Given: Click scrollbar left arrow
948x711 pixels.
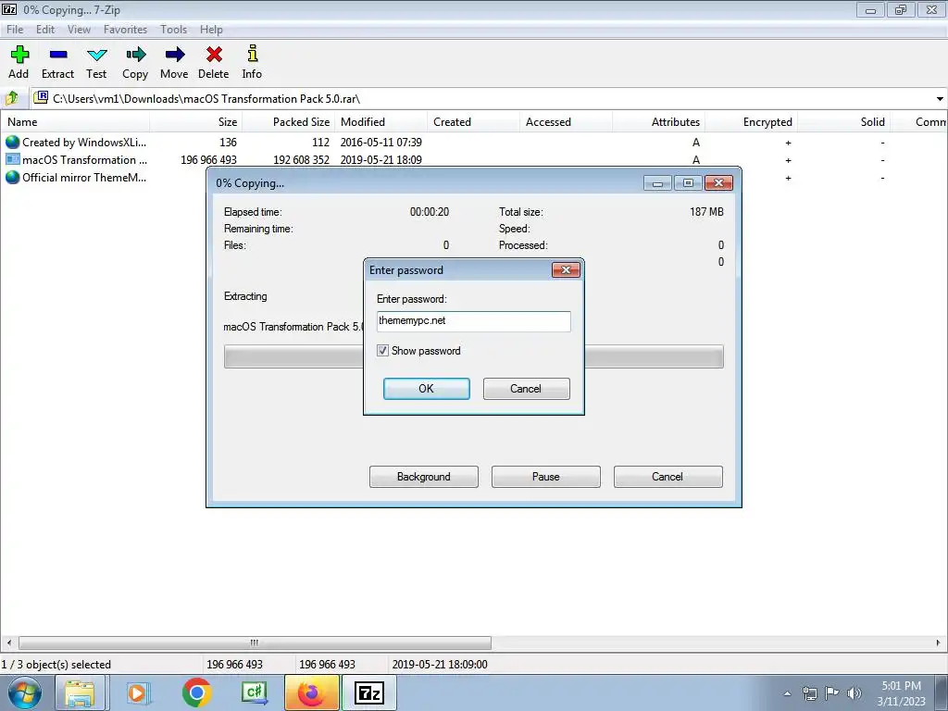Looking at the screenshot, I should 8,642.
